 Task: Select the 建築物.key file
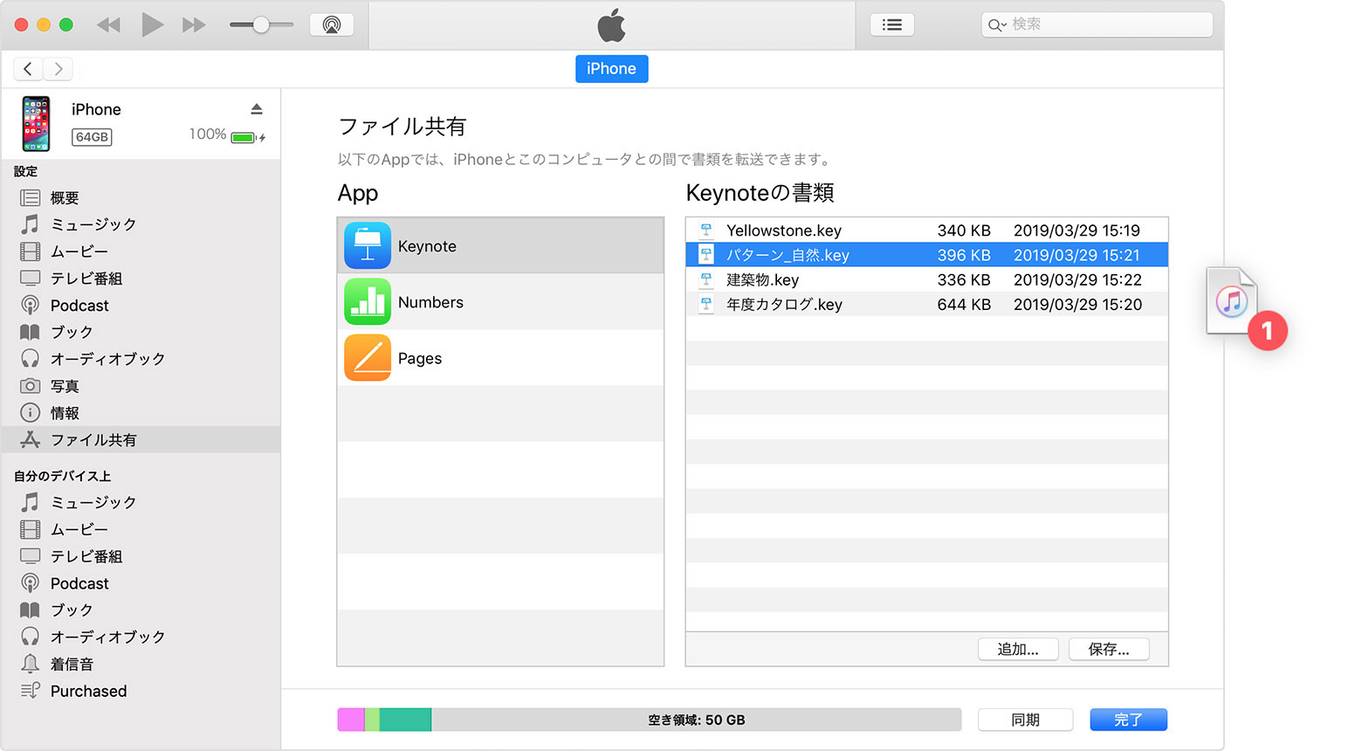[x=927, y=279]
